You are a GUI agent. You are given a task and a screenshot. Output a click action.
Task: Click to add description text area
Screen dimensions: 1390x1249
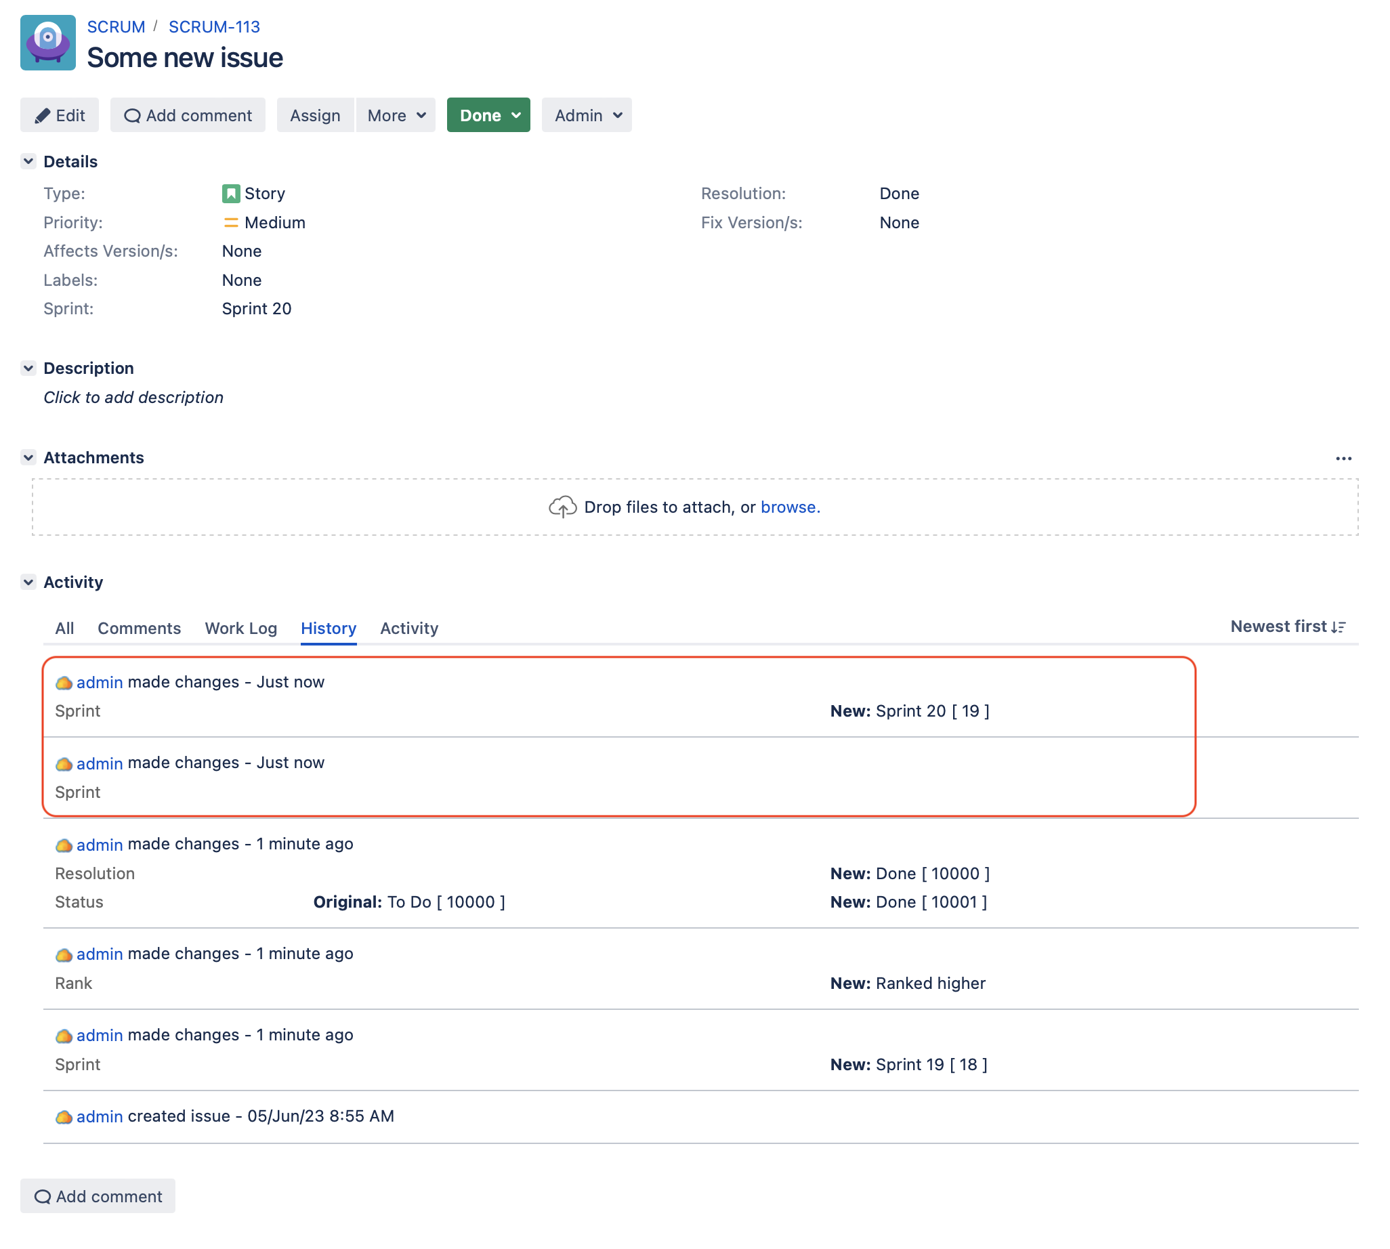point(133,398)
